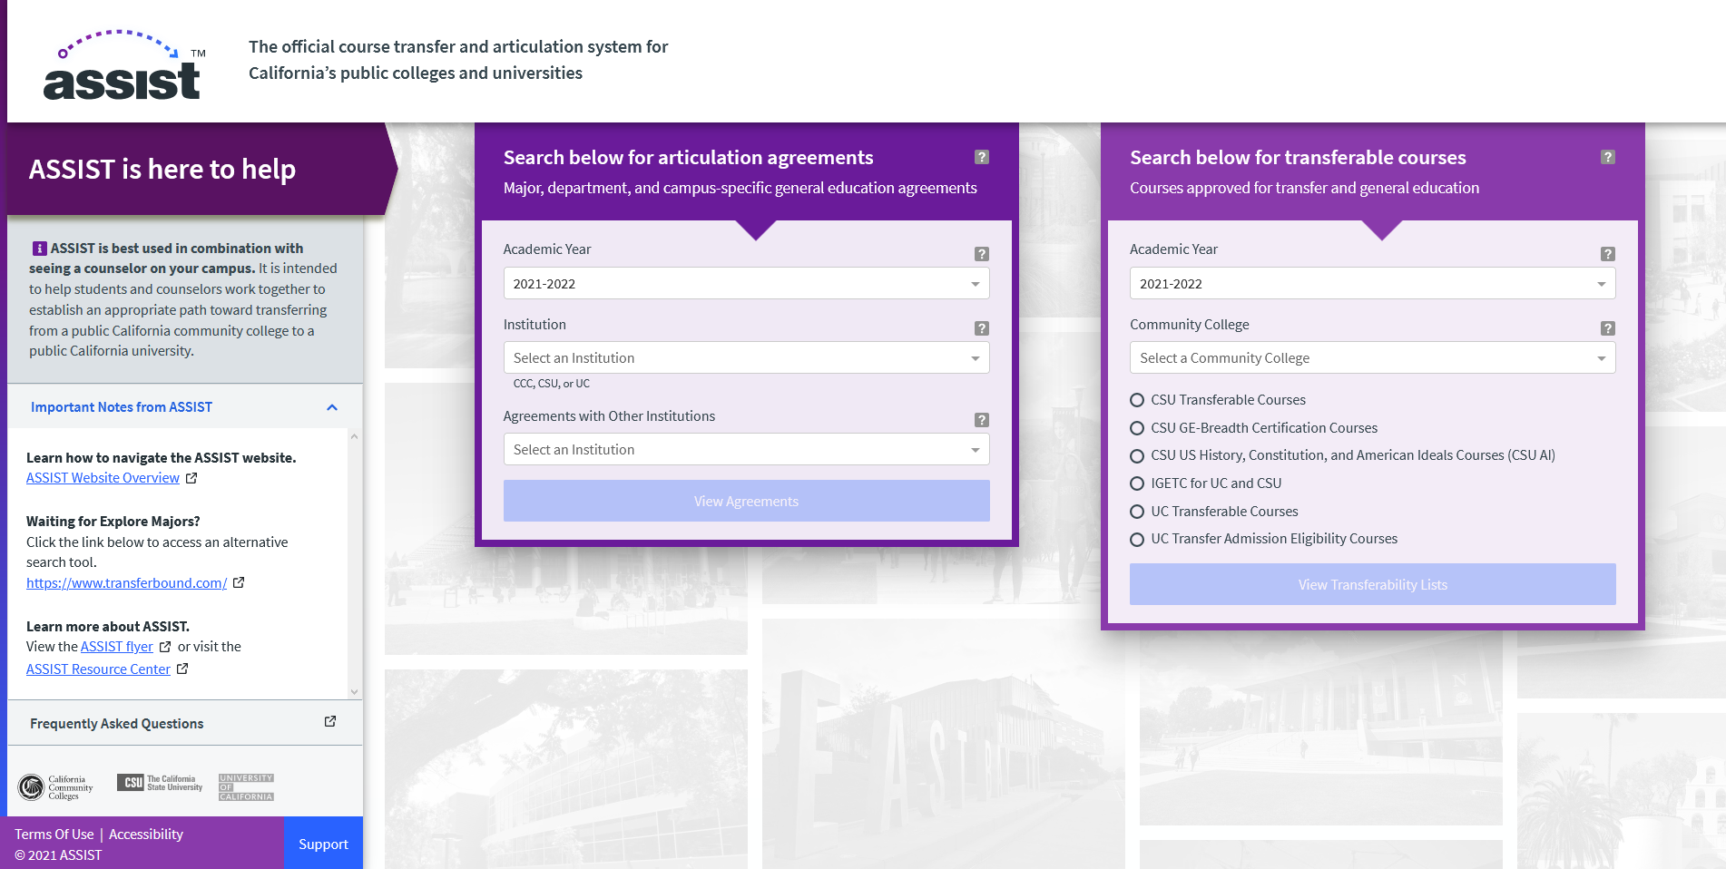Click the Frequently Asked Questions external icon

[x=330, y=721]
